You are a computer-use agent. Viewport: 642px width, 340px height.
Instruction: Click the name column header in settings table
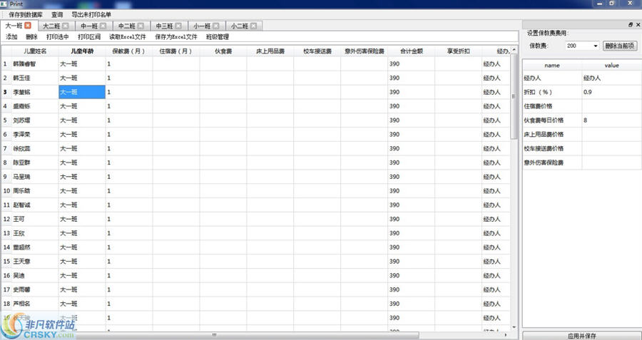pyautogui.click(x=552, y=65)
